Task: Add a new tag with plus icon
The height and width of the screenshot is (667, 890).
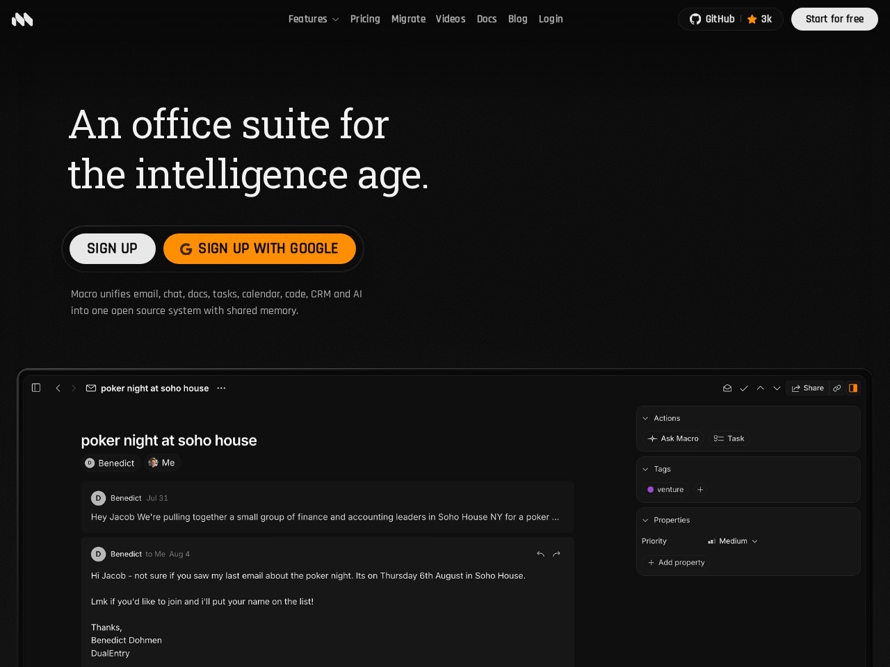Action: (x=700, y=490)
